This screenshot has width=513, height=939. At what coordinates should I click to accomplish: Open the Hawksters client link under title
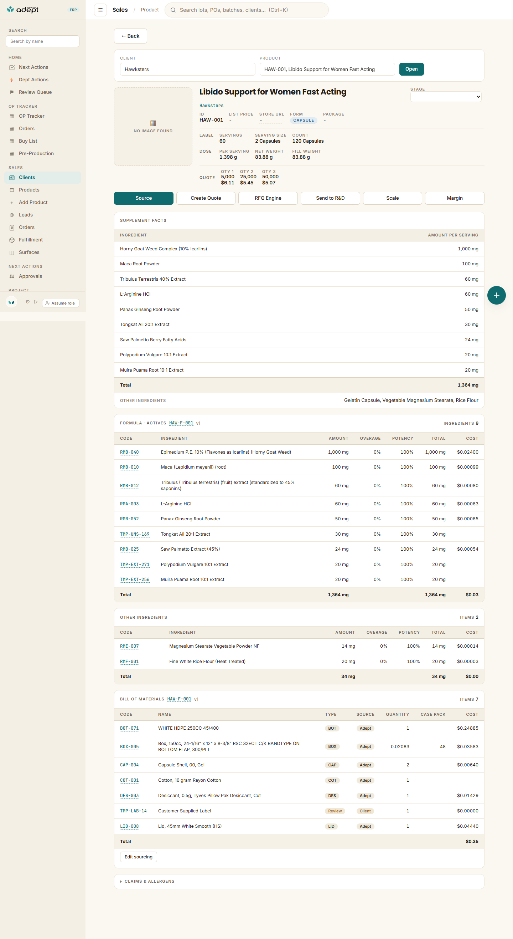pos(212,106)
